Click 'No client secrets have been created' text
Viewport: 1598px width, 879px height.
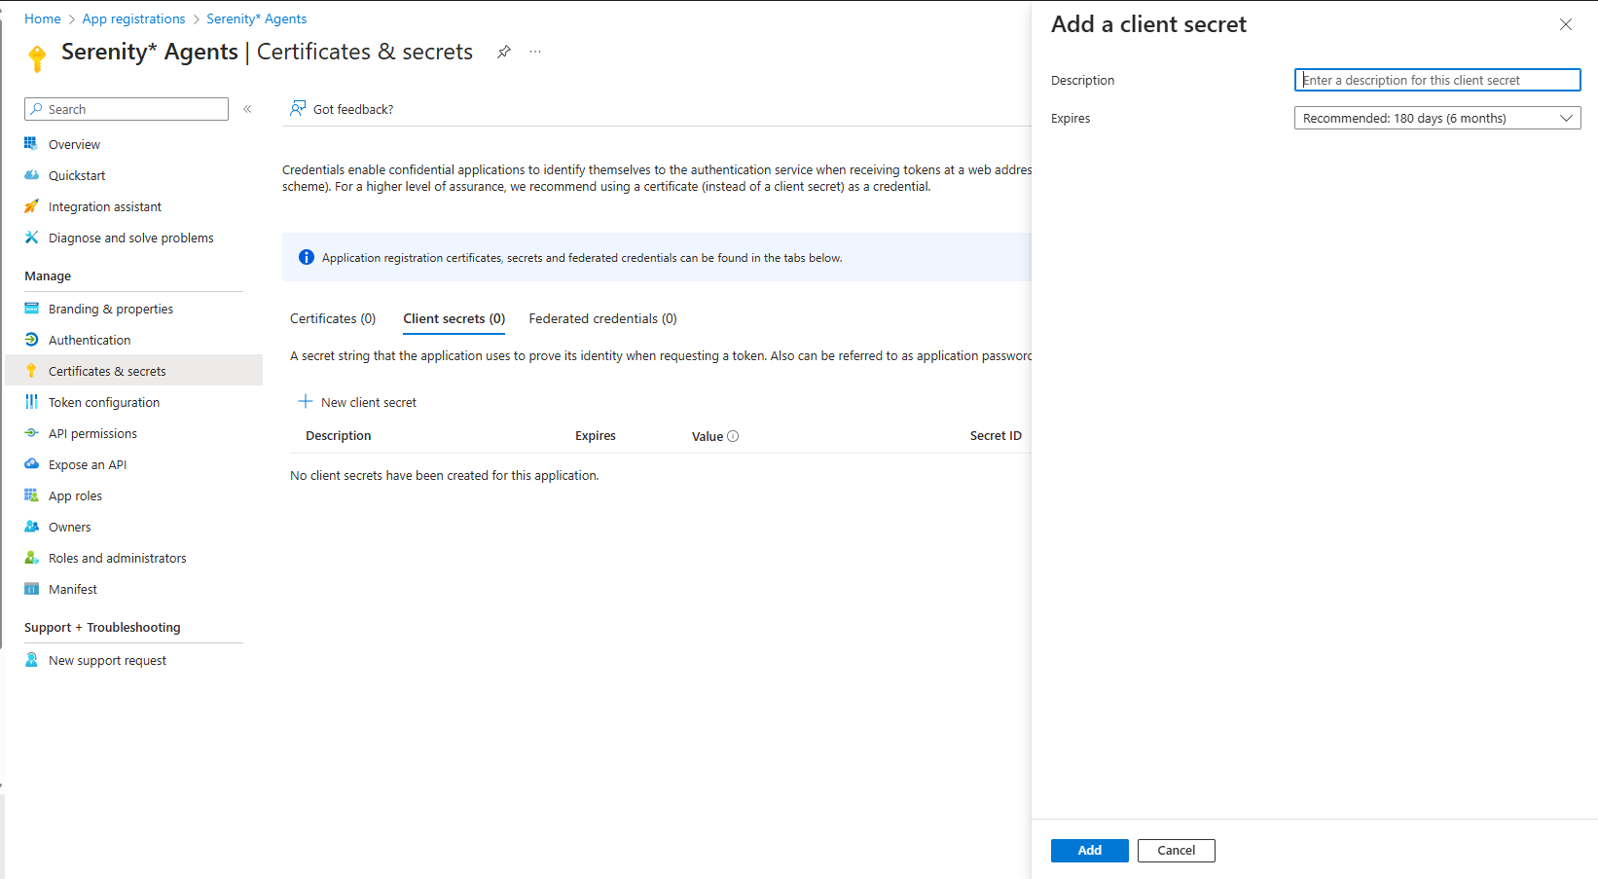click(445, 475)
